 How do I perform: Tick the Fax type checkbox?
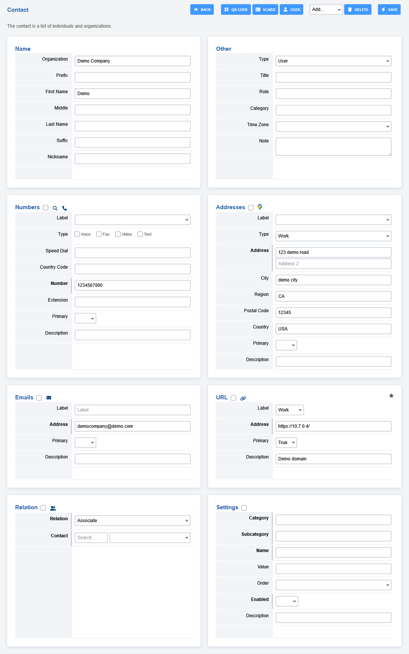pos(99,234)
